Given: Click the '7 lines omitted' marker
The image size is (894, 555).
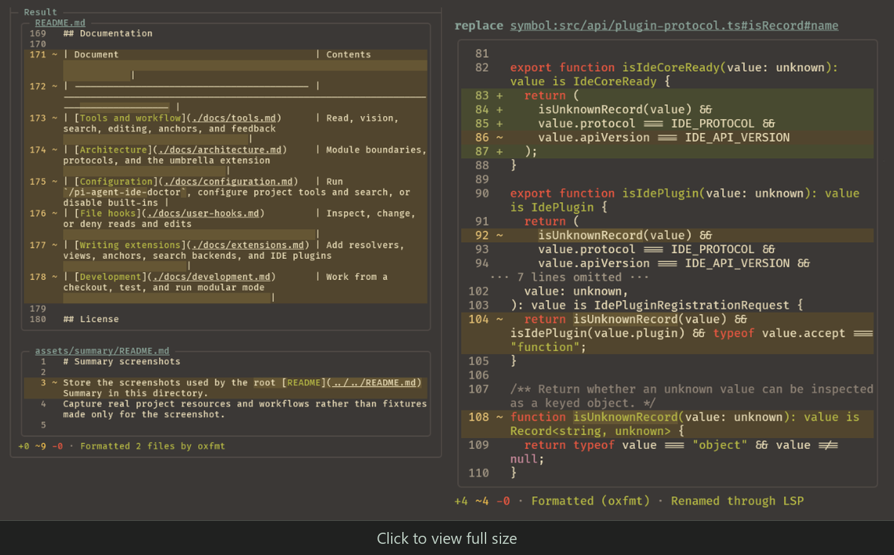Looking at the screenshot, I should pyautogui.click(x=569, y=277).
